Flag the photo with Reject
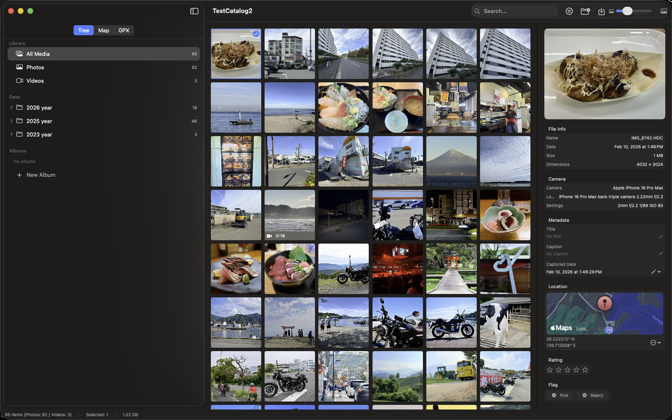Viewport: 672px width, 420px height. pos(593,395)
